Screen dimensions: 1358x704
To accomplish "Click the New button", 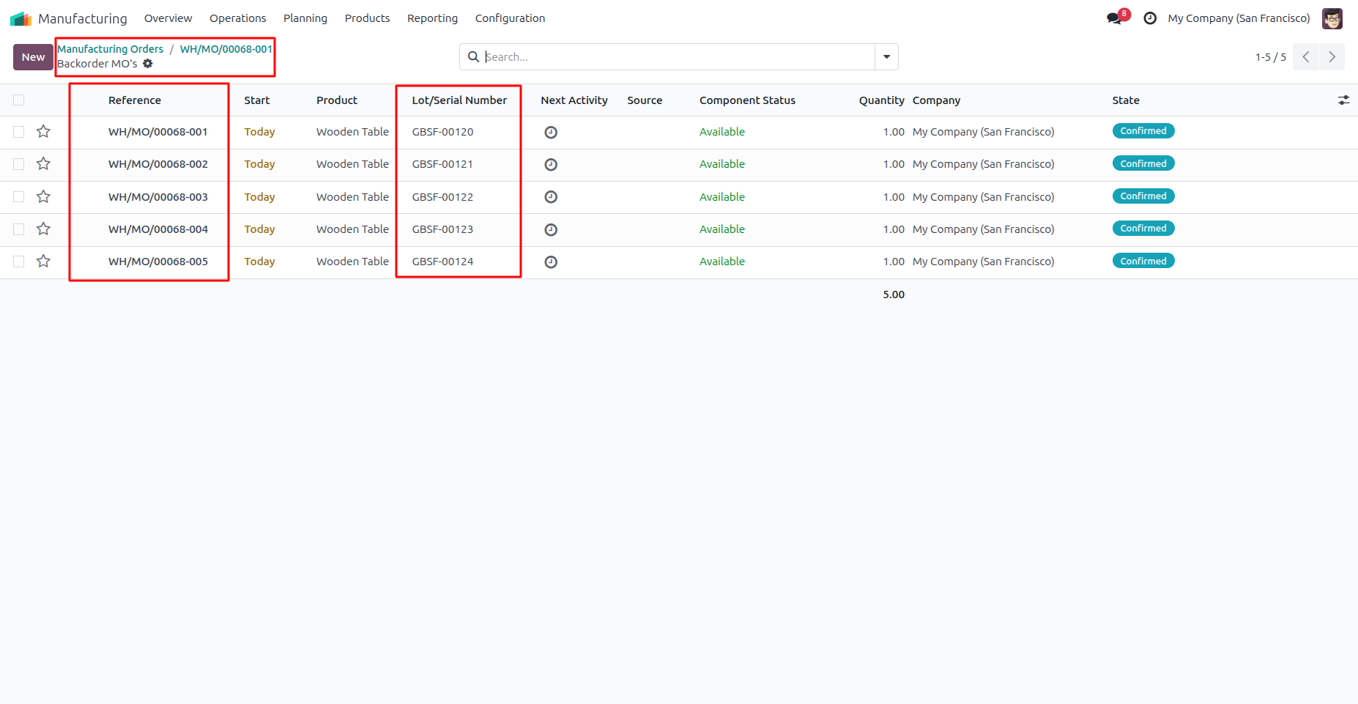I will pyautogui.click(x=33, y=57).
